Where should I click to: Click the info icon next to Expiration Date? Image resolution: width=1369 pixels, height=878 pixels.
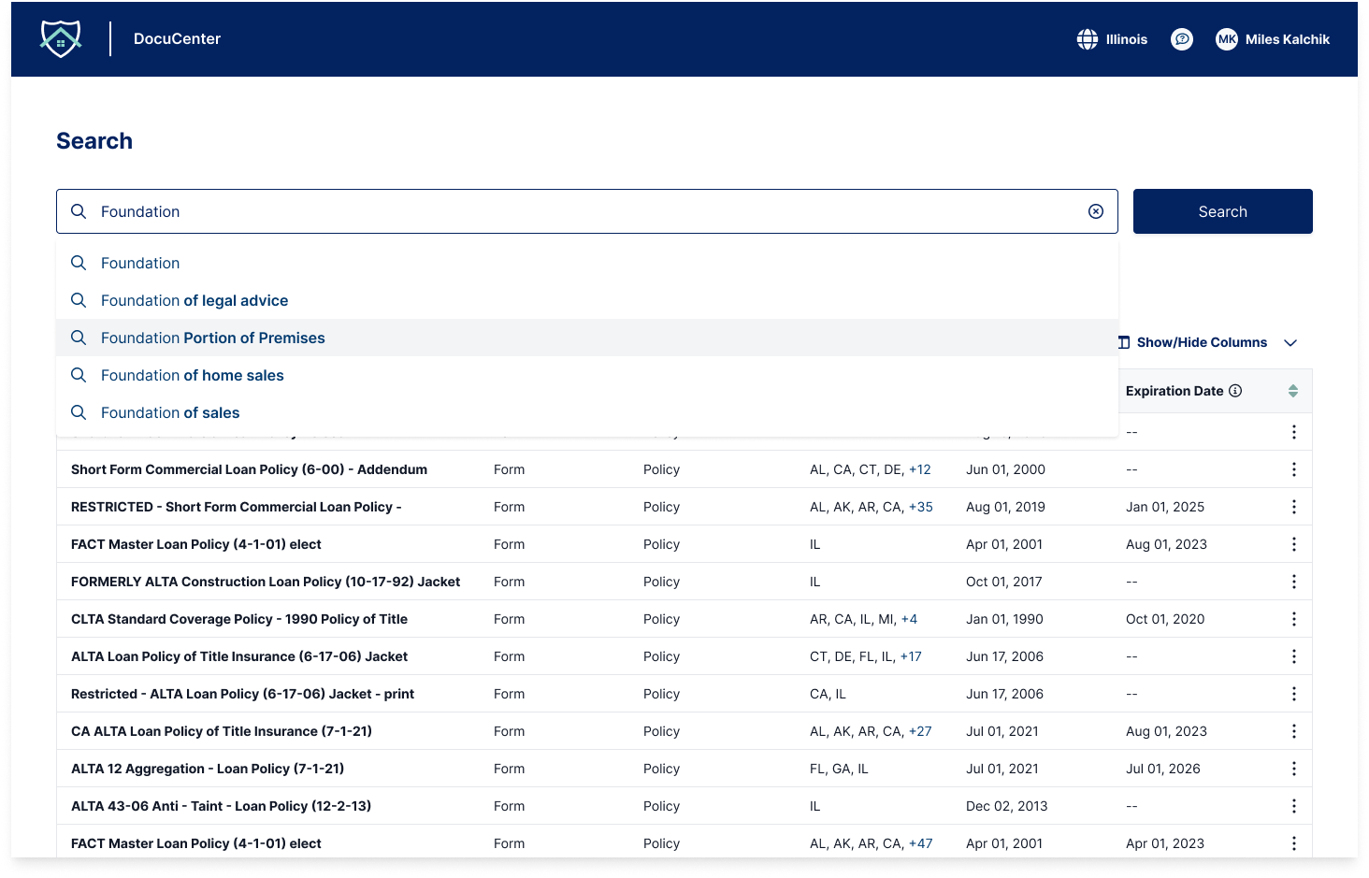[1235, 391]
